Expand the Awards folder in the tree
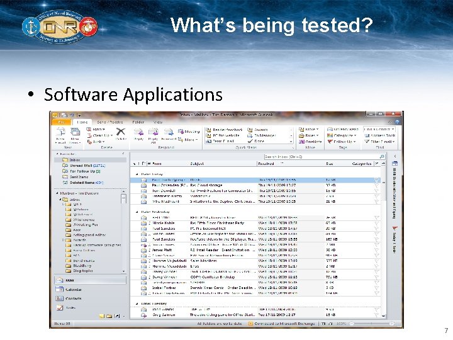The height and width of the screenshot is (340, 453). 63,240
